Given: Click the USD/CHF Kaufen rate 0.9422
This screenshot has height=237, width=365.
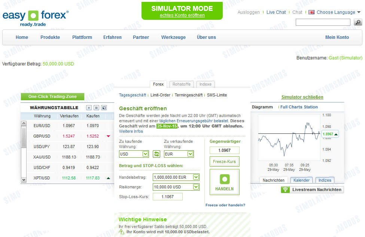Looking at the screenshot, I should click(x=92, y=167).
